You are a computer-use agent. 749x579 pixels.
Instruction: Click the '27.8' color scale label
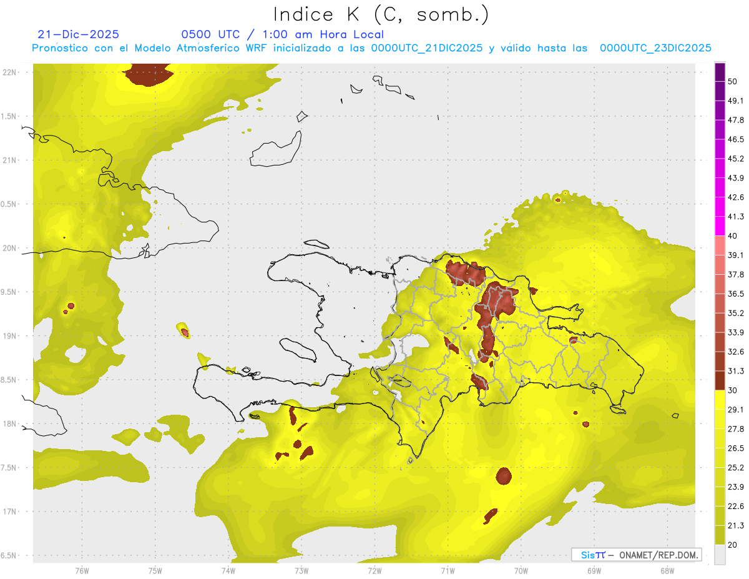pos(736,429)
